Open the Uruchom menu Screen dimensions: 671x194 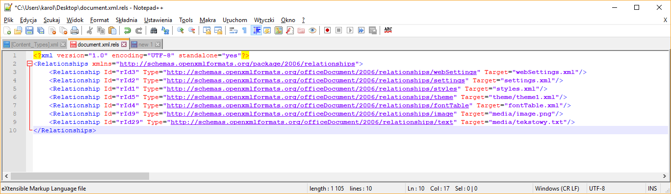pos(235,20)
